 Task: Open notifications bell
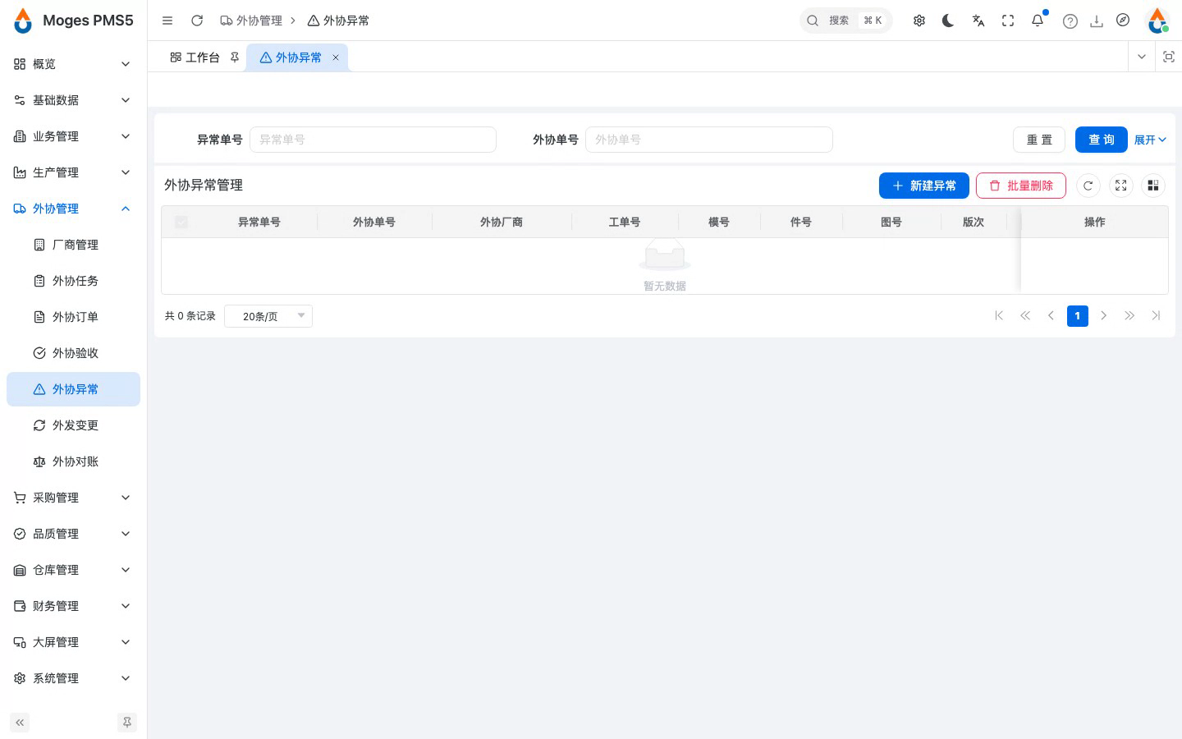tap(1038, 21)
